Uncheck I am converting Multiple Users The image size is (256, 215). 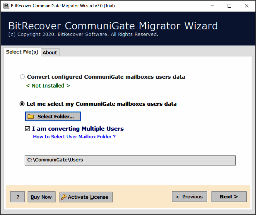28,129
